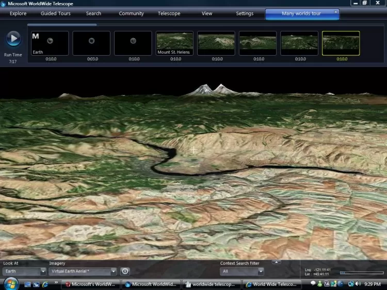Switch to the worldwide telescope taskbar window
Screen dimensions: 387x290
212,284
